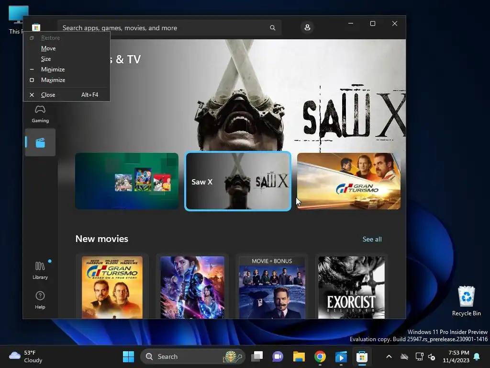Click the cloud sync tray icon
This screenshot has width=490, height=368.
tap(404, 356)
